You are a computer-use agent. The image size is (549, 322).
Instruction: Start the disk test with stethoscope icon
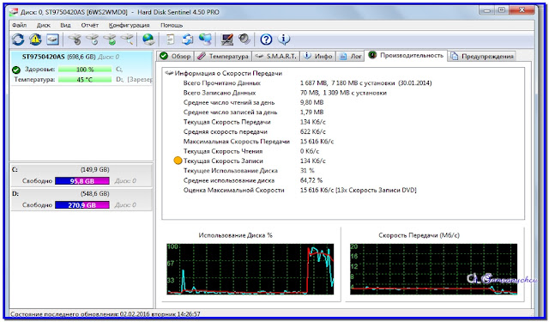(75, 39)
